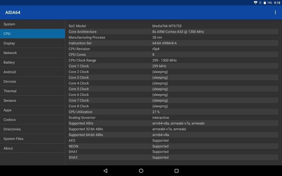Viewport: 282px width, 176px height.
Task: Open the Apps section
Action: click(x=32, y=110)
